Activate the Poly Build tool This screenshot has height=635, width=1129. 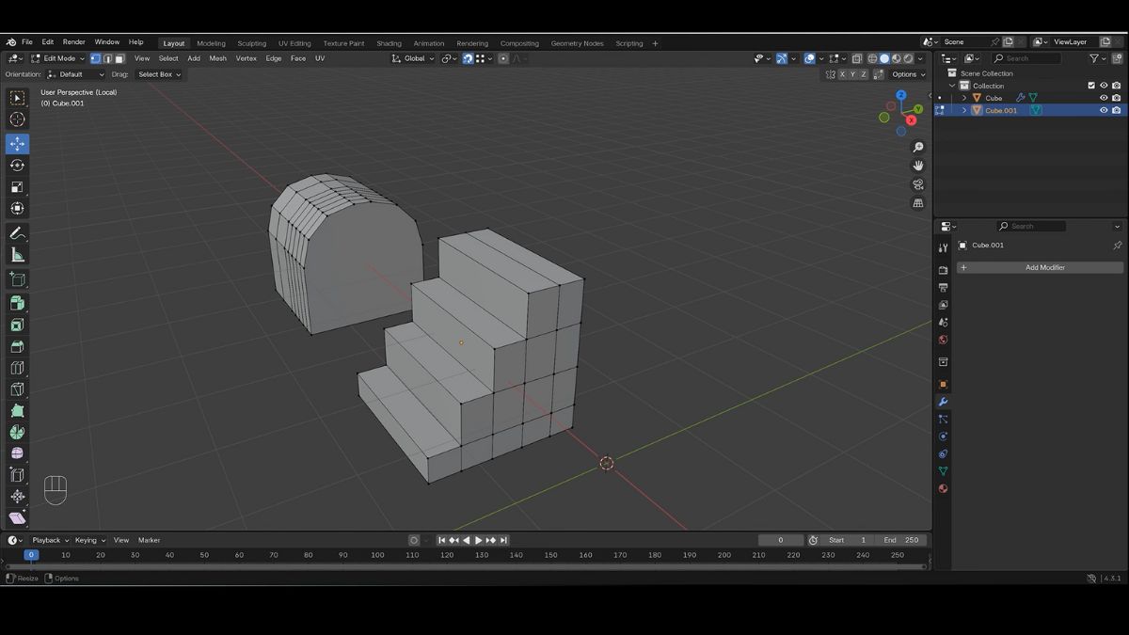point(17,412)
